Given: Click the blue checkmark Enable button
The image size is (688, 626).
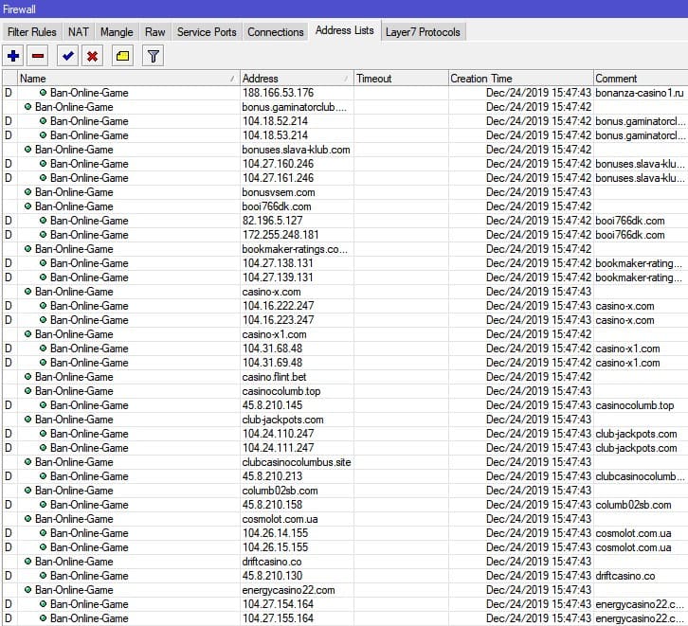Looking at the screenshot, I should click(x=67, y=56).
